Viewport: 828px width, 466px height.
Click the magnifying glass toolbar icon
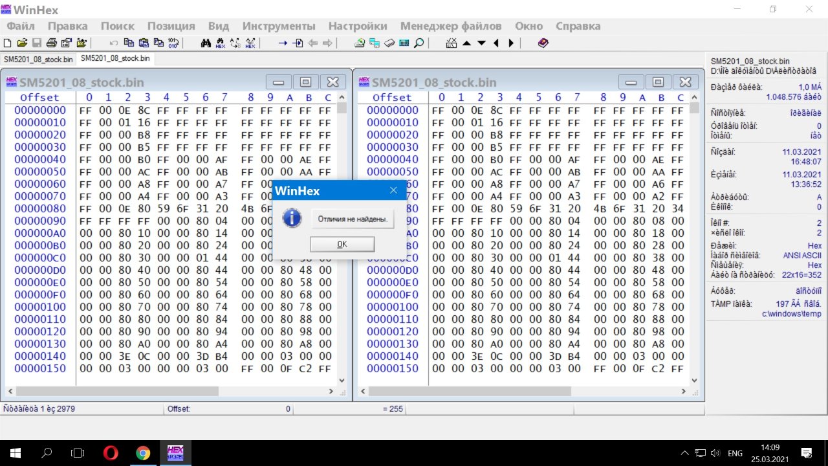coord(419,43)
